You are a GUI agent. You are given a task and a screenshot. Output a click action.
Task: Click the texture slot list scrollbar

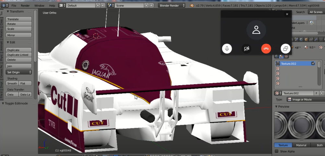click(x=319, y=73)
